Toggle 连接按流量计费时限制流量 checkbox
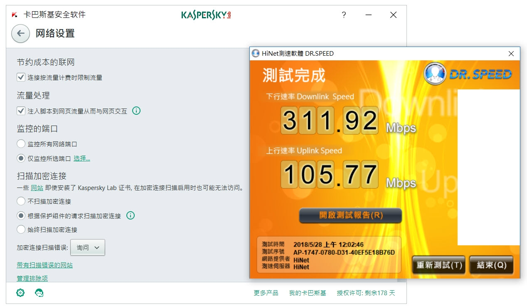The height and width of the screenshot is (306, 527). (21, 77)
